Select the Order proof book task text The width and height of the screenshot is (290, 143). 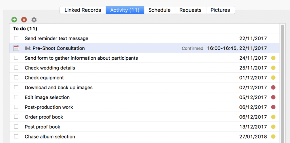tap(44, 117)
